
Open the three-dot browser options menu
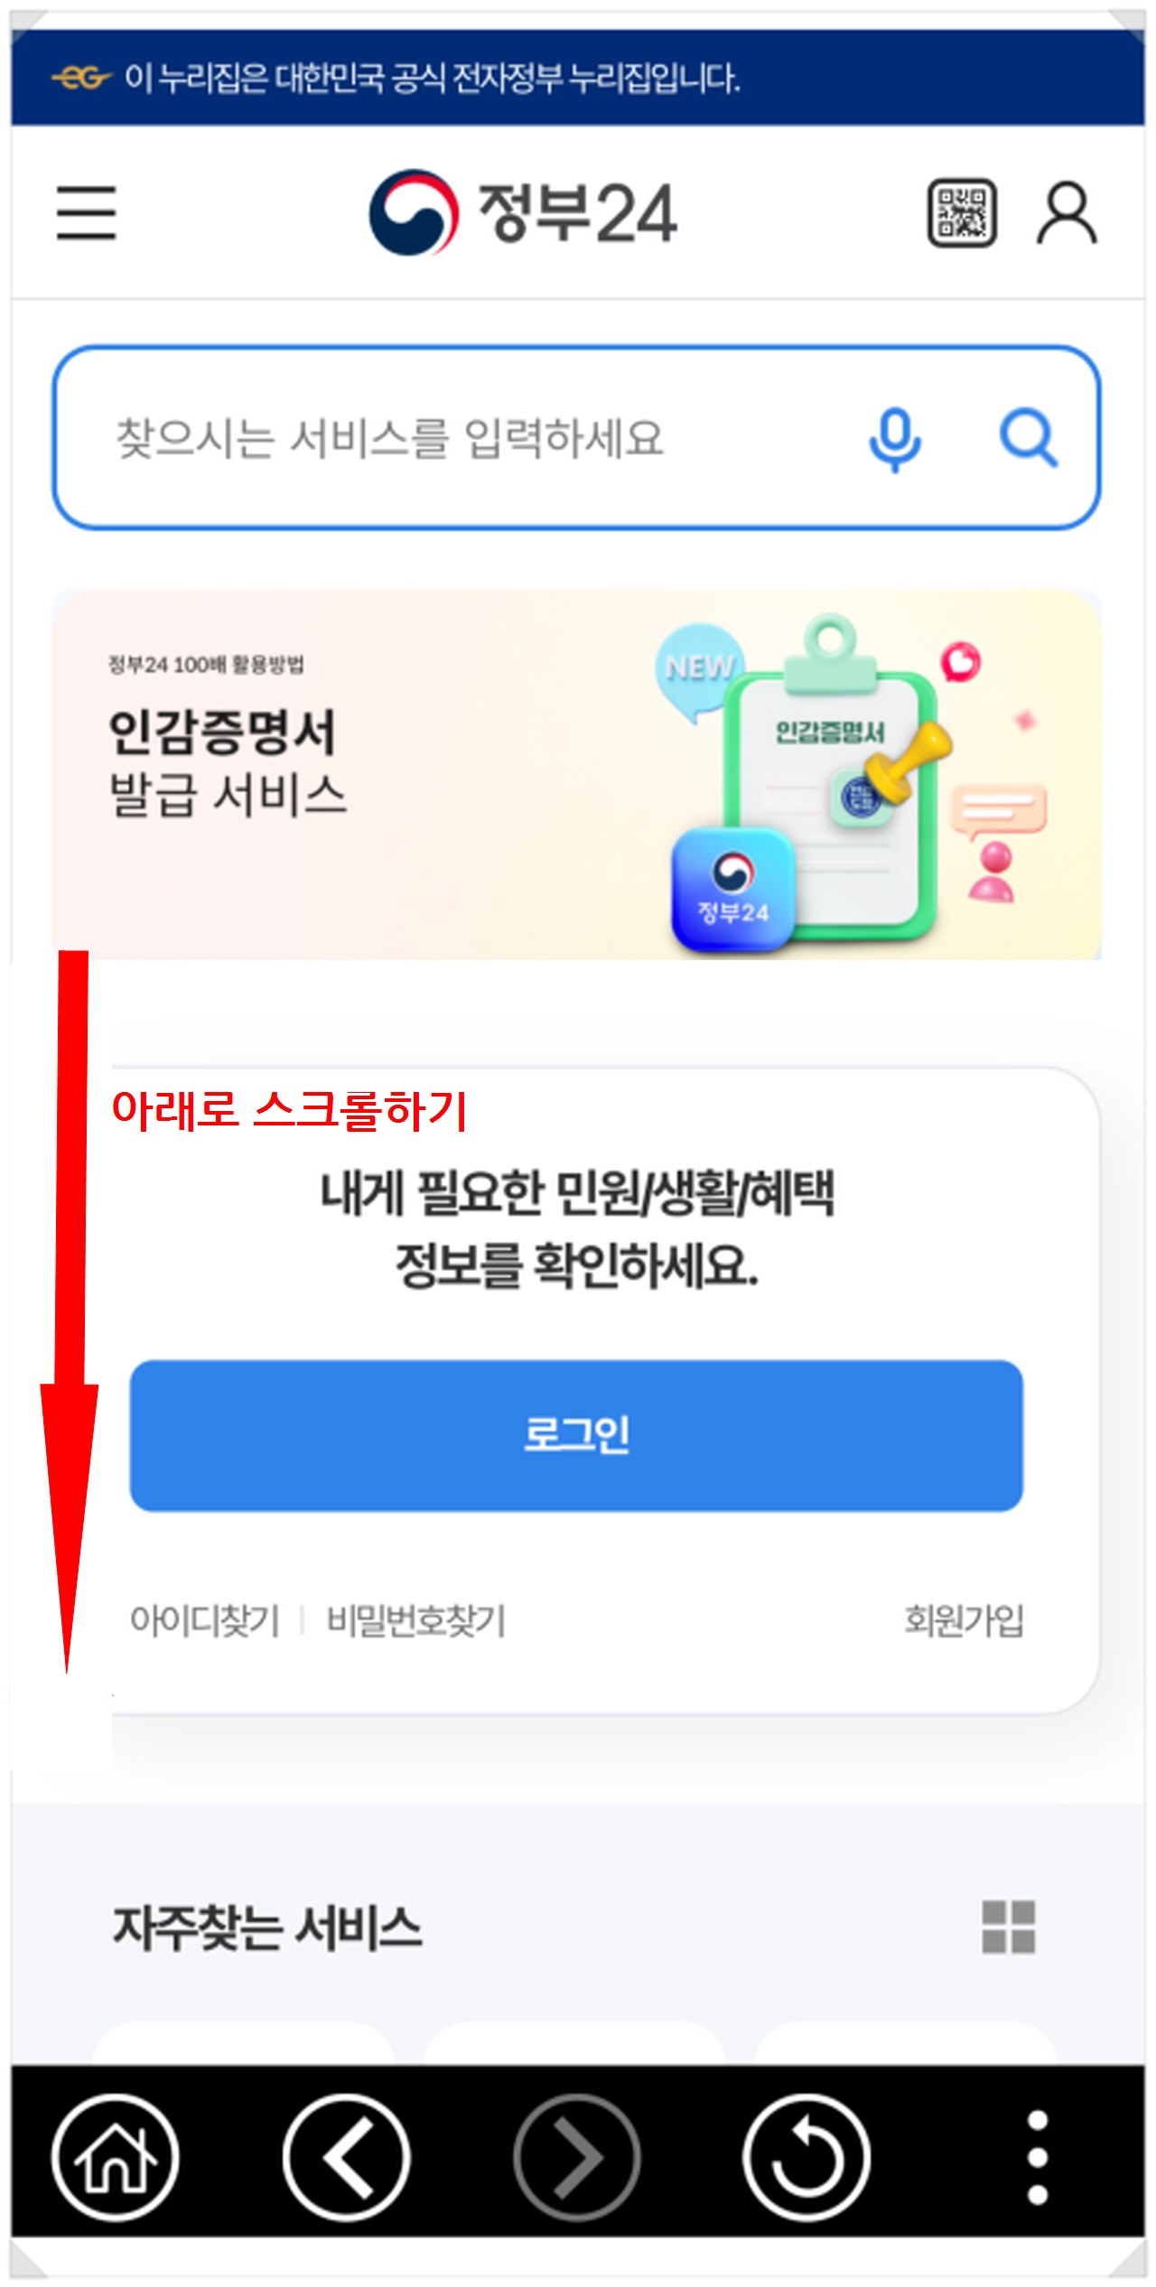pos(1038,2157)
